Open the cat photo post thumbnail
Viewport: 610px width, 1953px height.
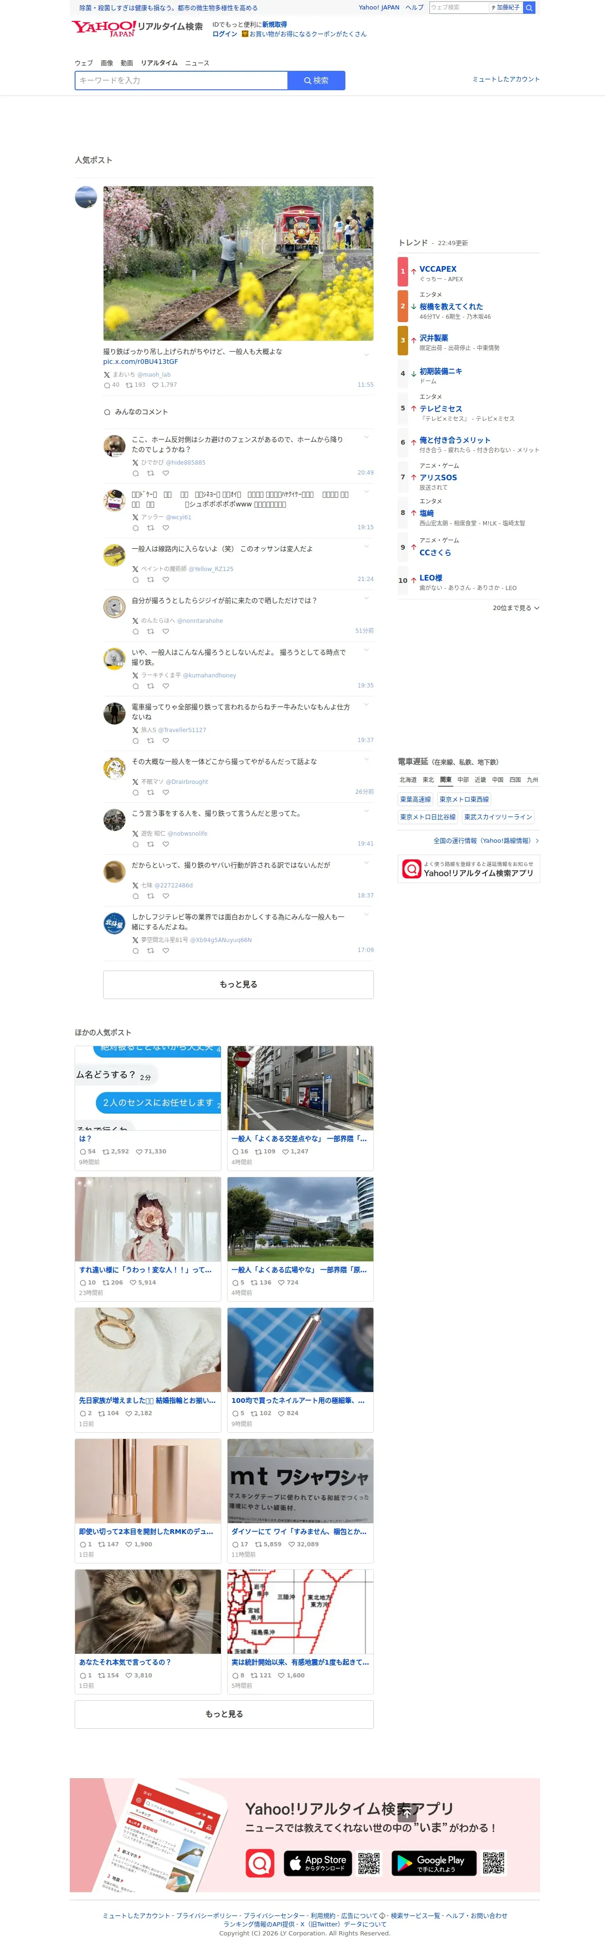(x=148, y=1612)
